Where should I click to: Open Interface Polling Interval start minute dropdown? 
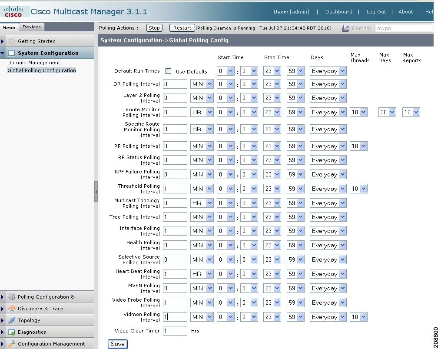click(249, 231)
